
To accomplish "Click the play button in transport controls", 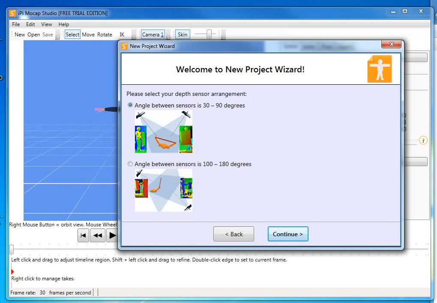I will [x=112, y=235].
